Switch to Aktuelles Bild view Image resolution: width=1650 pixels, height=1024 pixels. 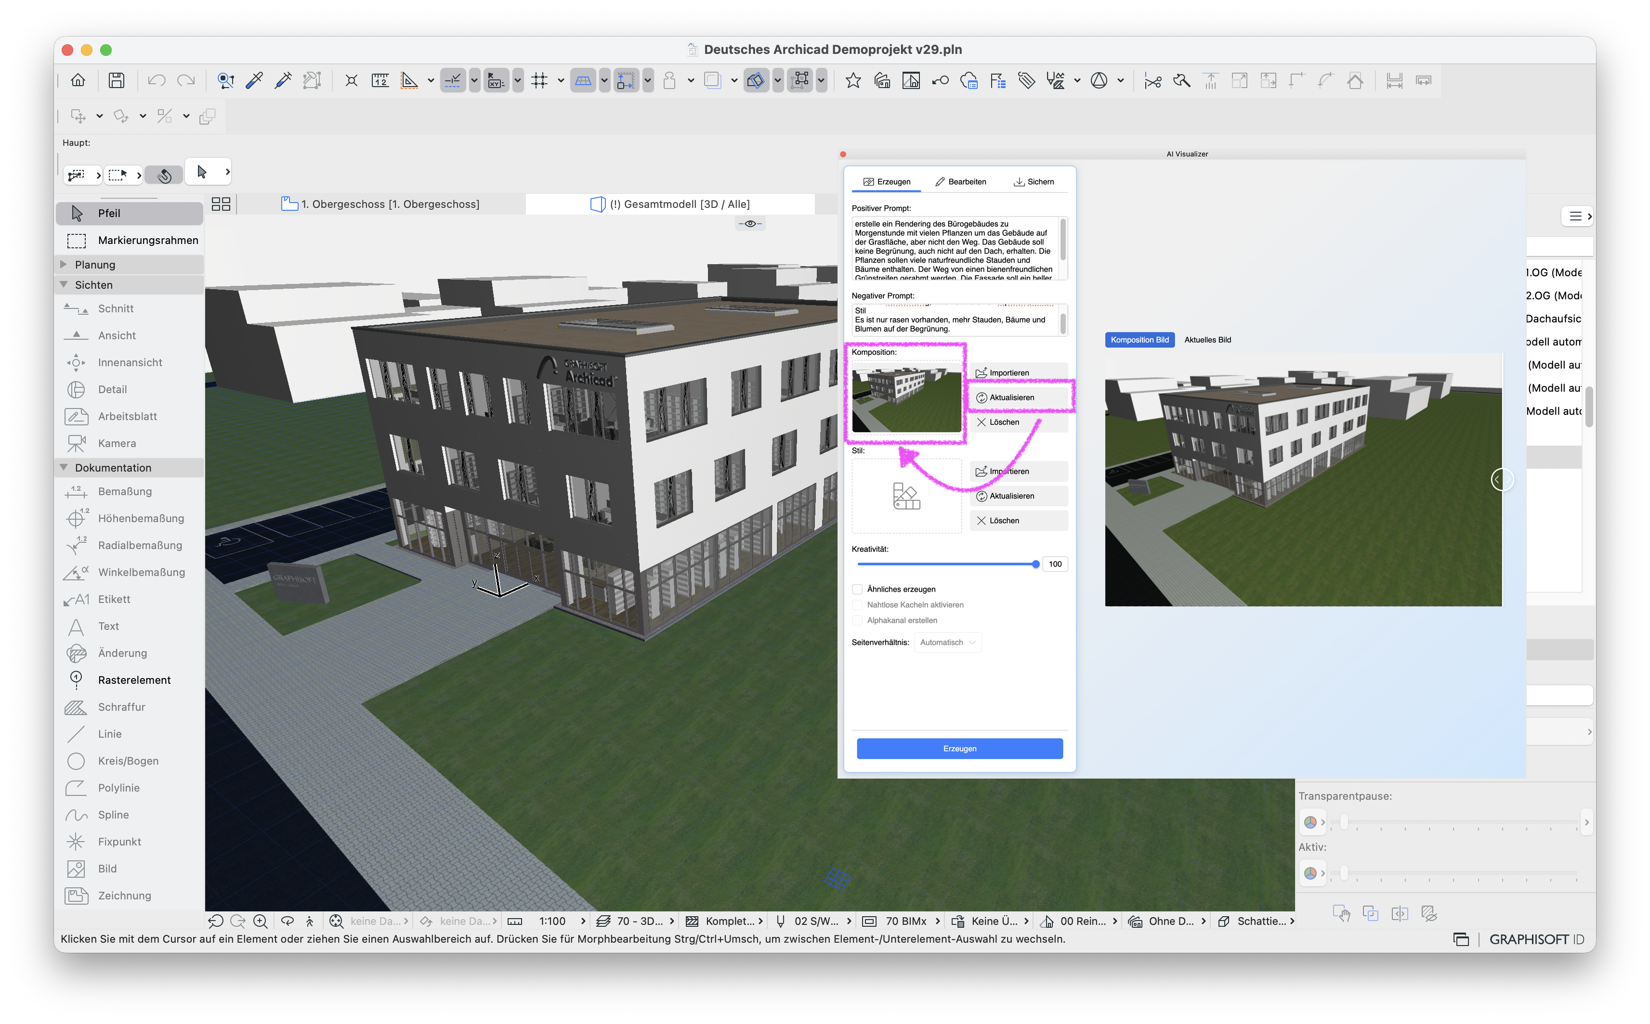1207,340
